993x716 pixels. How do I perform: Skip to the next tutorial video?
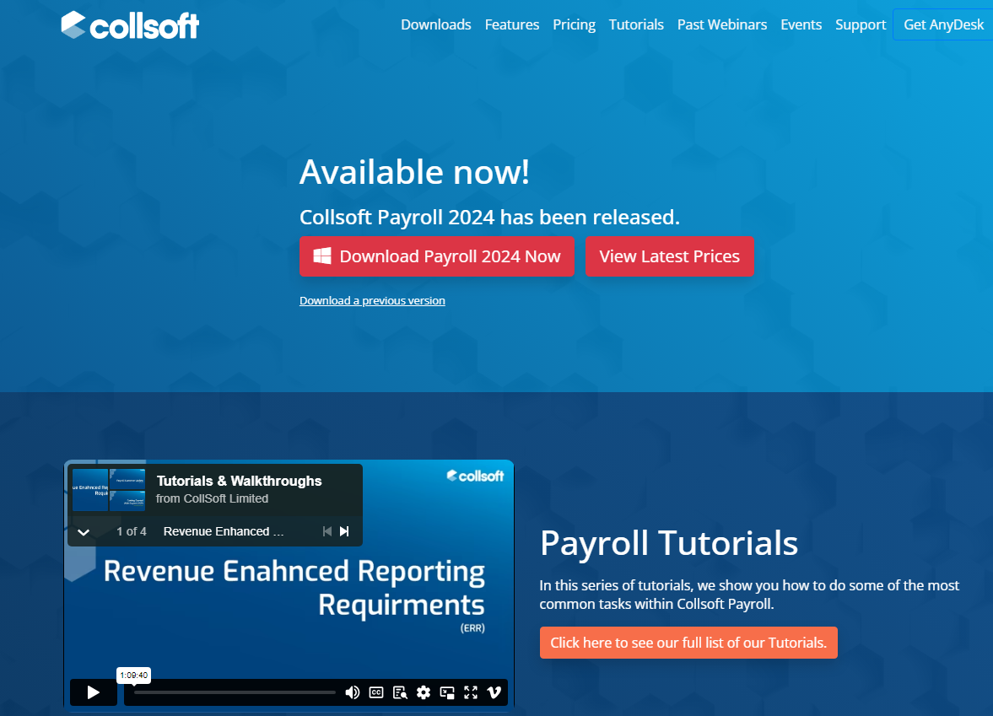click(344, 531)
